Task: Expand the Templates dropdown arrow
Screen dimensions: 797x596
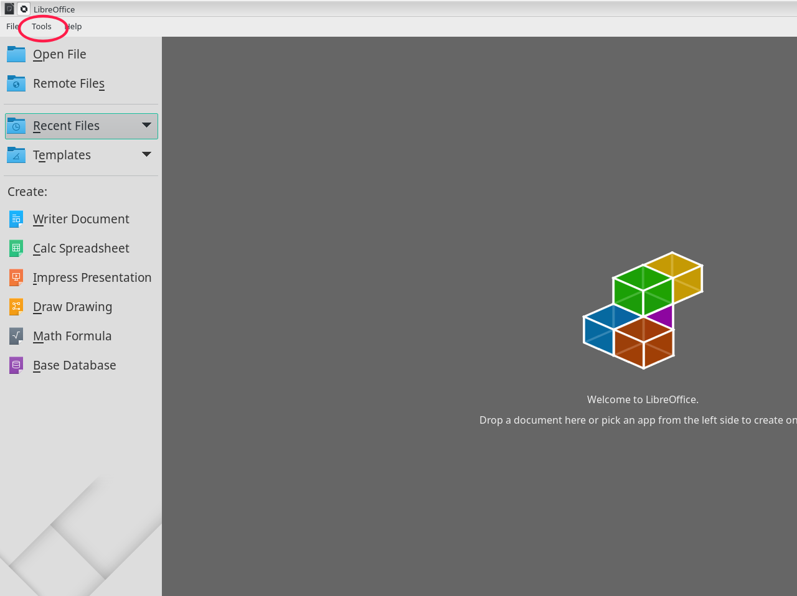Action: coord(146,154)
